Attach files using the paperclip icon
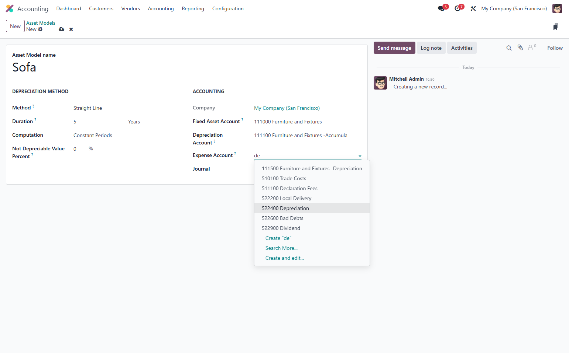Image resolution: width=569 pixels, height=353 pixels. coord(520,48)
